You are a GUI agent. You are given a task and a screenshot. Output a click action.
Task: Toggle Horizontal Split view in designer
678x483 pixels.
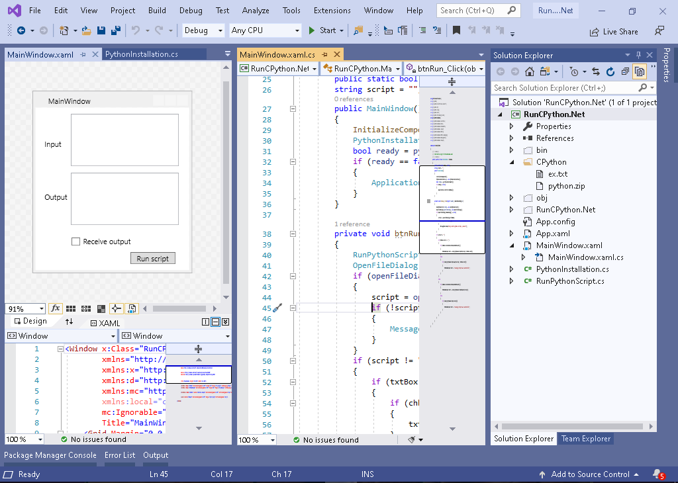coord(215,322)
